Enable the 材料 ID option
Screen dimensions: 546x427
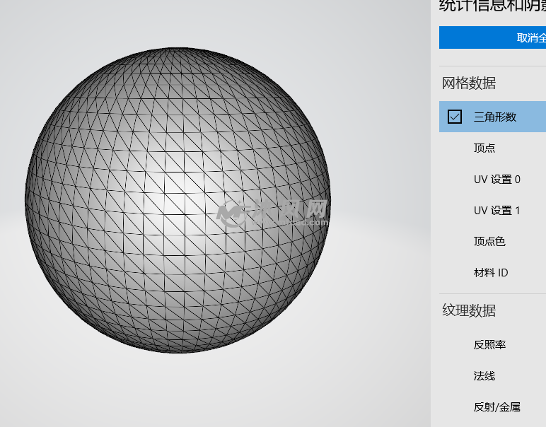[491, 272]
